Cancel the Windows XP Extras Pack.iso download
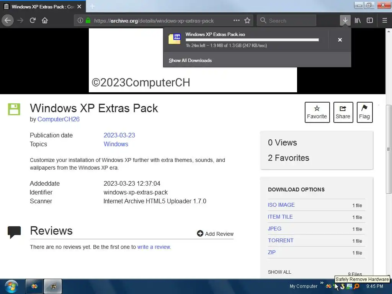Image resolution: width=392 pixels, height=294 pixels. click(x=340, y=40)
